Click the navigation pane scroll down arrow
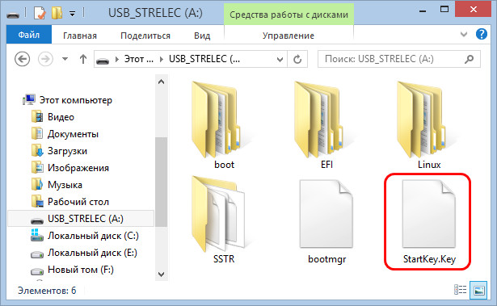The height and width of the screenshot is (306, 497). (162, 274)
